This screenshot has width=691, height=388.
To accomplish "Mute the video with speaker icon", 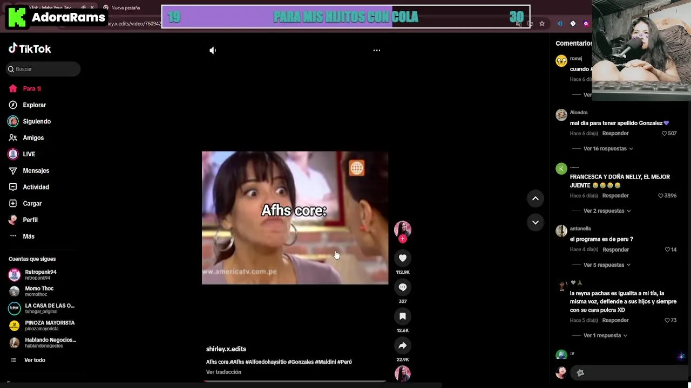I will tap(213, 50).
